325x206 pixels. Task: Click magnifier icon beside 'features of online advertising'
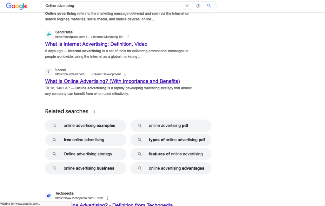point(140,154)
